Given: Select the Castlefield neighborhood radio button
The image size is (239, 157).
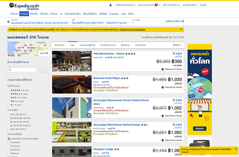Looking at the screenshot, I should [9, 142].
